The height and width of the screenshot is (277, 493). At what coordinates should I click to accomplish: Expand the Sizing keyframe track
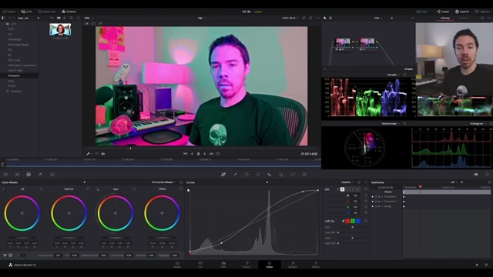point(382,206)
